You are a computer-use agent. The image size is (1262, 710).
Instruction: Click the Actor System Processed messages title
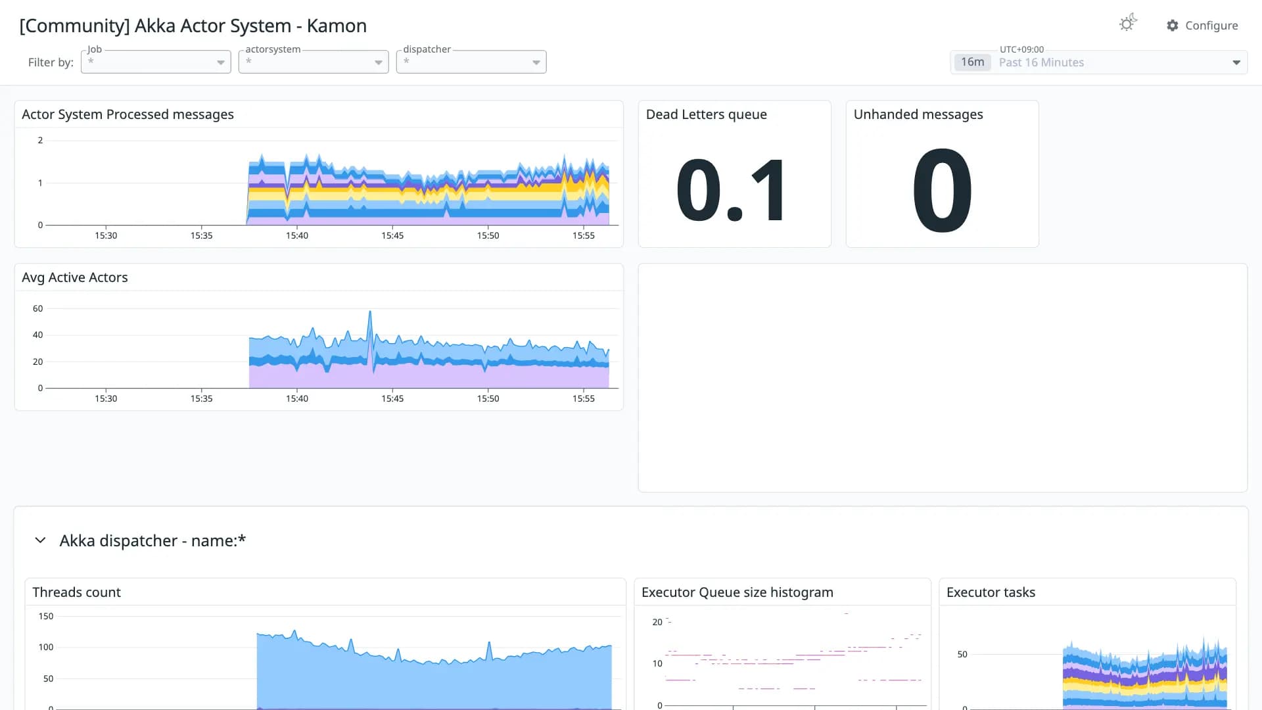coord(128,114)
